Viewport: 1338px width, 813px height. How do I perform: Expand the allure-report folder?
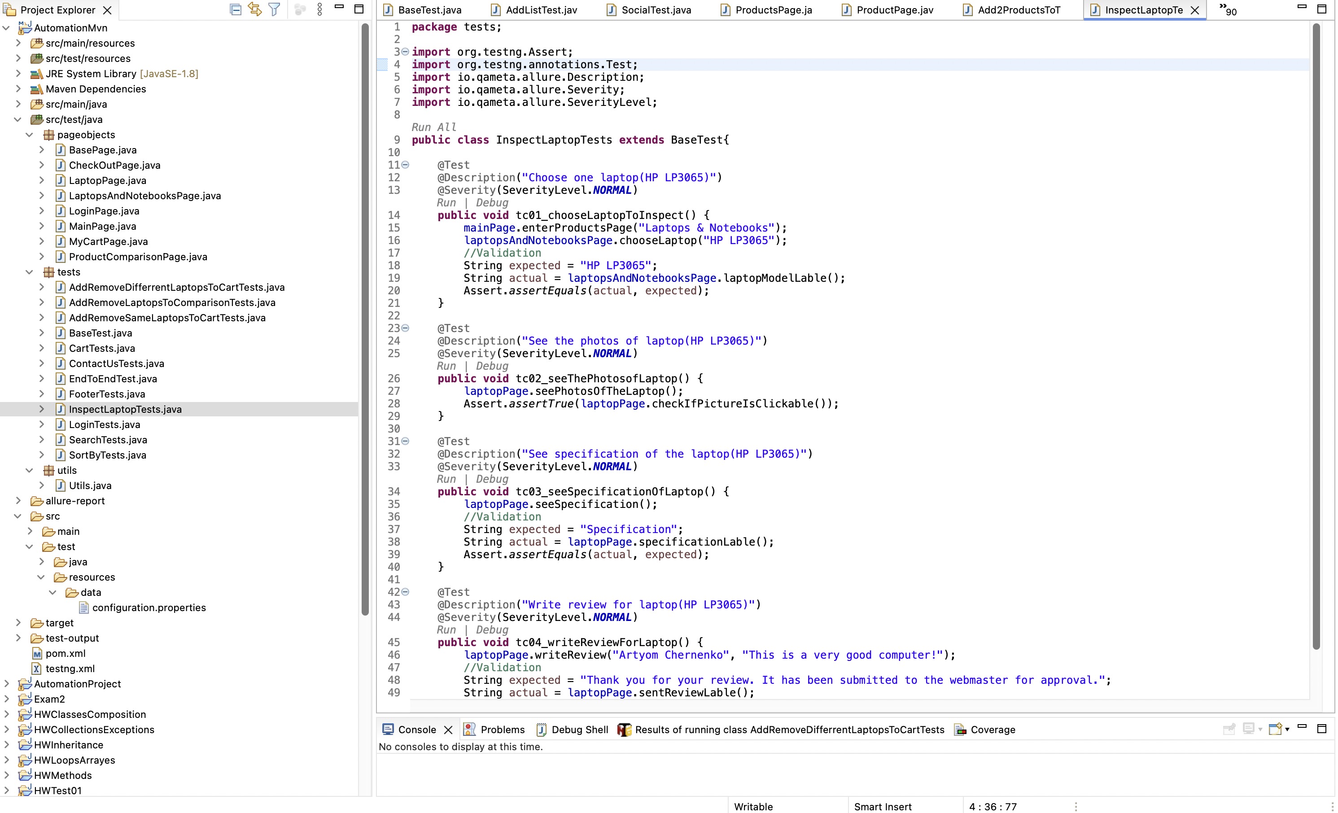click(x=18, y=501)
